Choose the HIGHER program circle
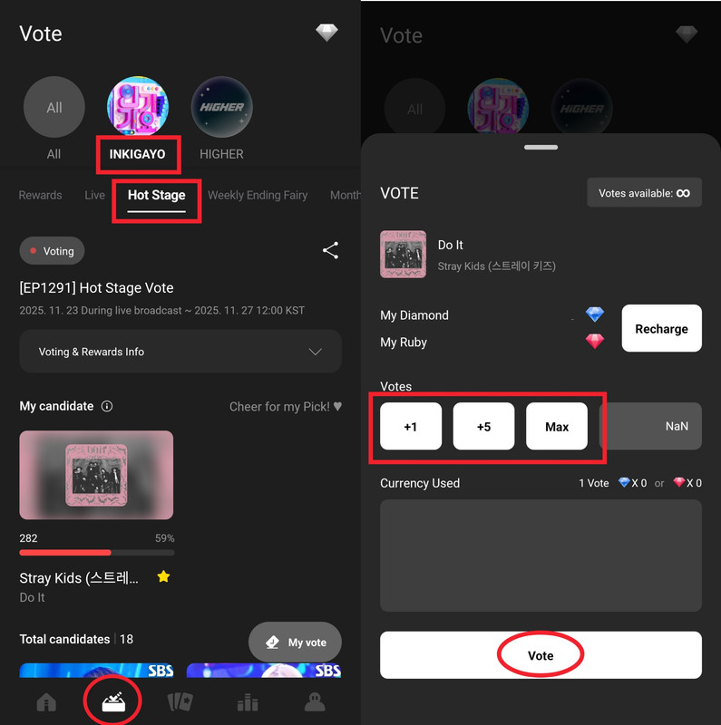 [221, 107]
